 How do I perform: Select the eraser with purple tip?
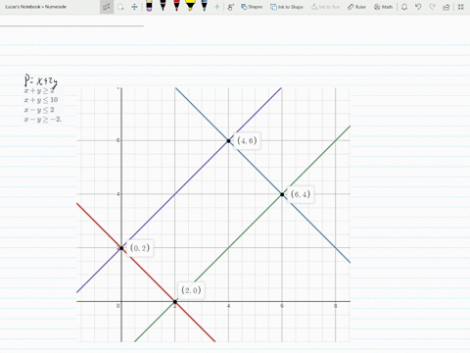tap(149, 6)
